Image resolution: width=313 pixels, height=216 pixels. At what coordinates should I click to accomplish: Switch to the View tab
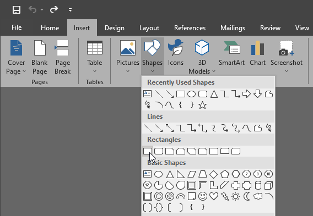click(302, 28)
